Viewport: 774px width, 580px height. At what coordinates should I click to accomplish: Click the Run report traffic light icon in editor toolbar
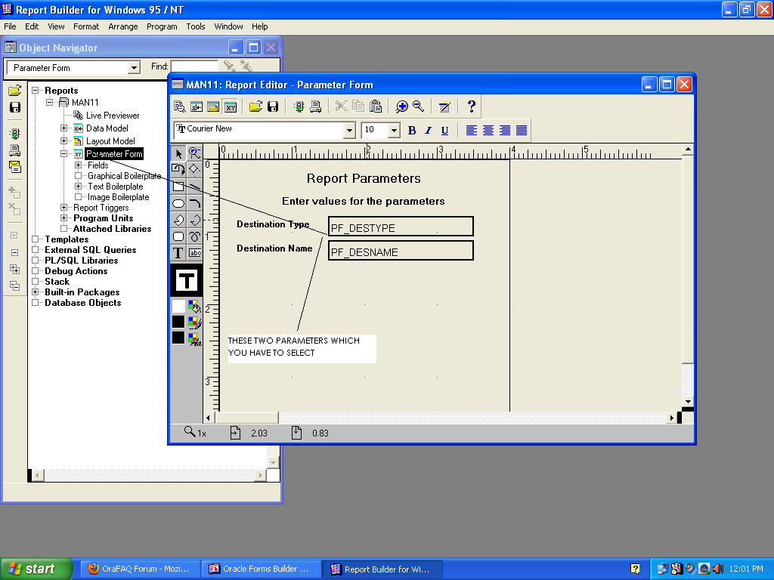click(x=299, y=106)
